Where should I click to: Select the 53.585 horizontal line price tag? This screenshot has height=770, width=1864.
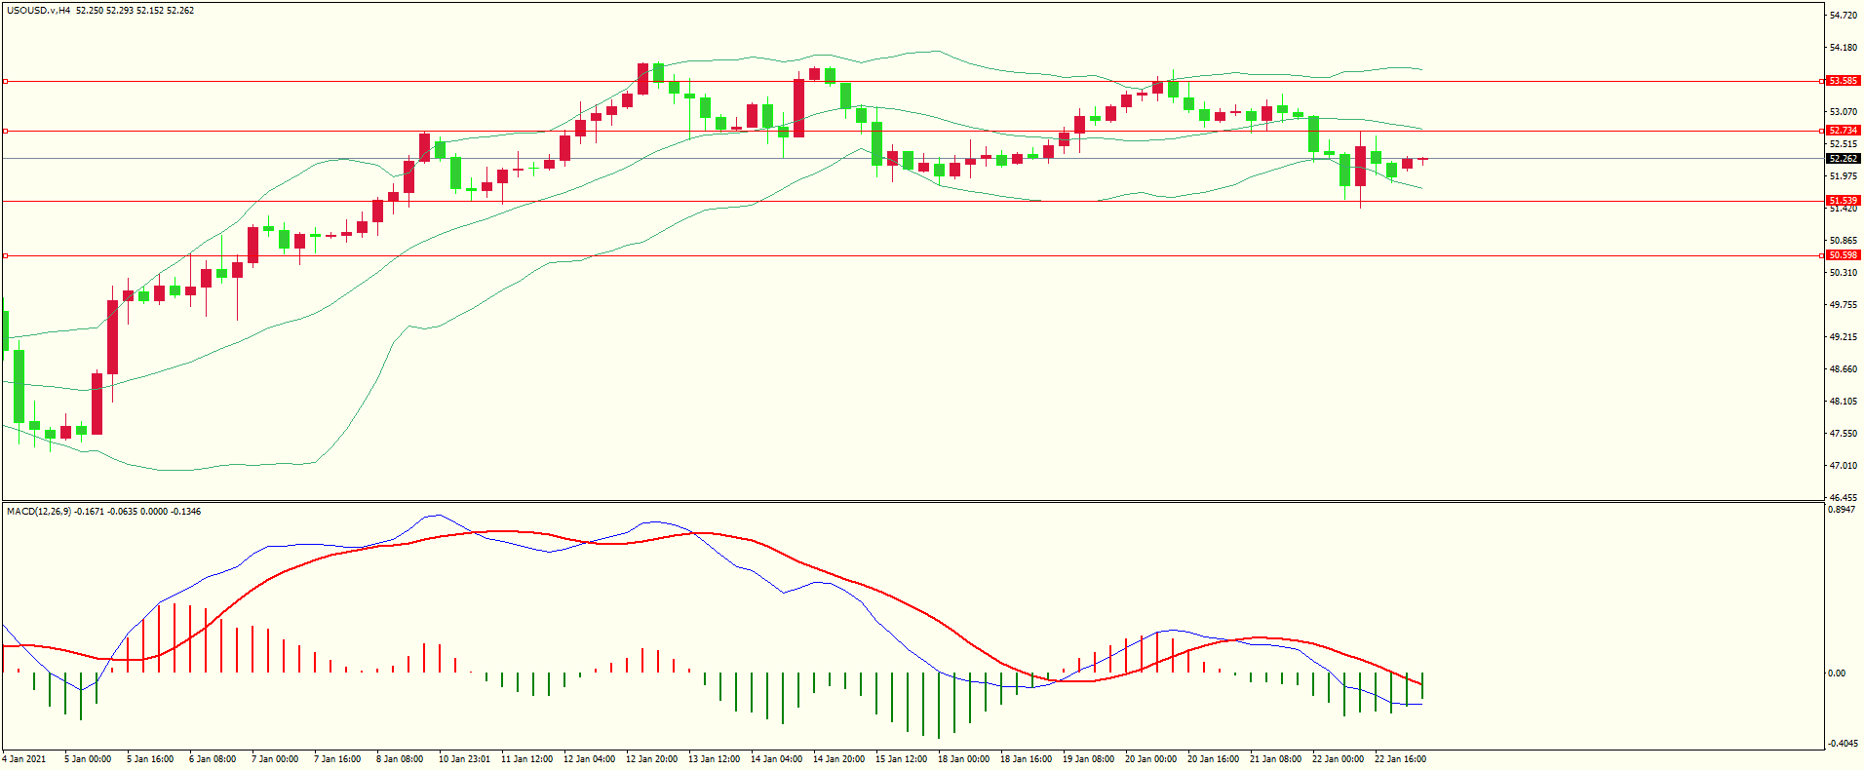coord(1843,81)
